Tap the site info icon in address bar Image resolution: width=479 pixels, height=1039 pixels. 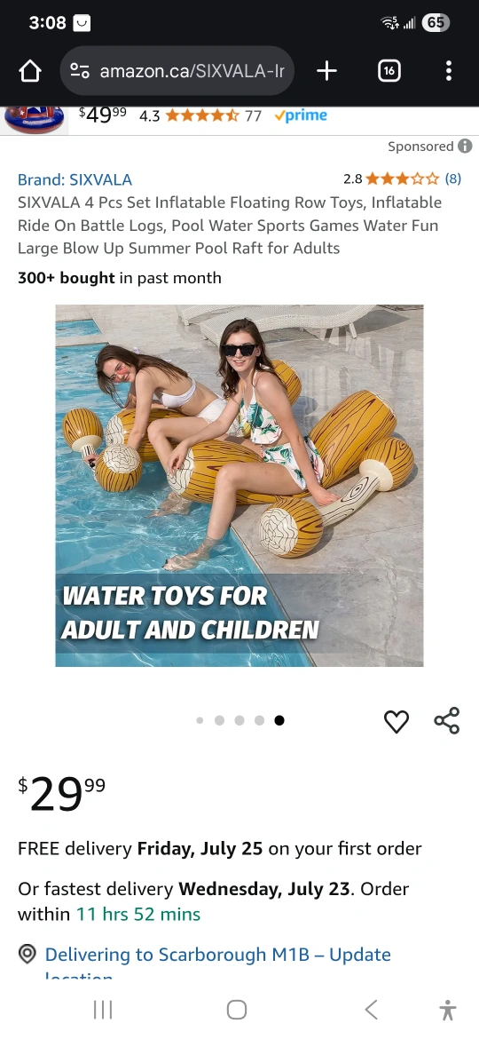[x=80, y=71]
